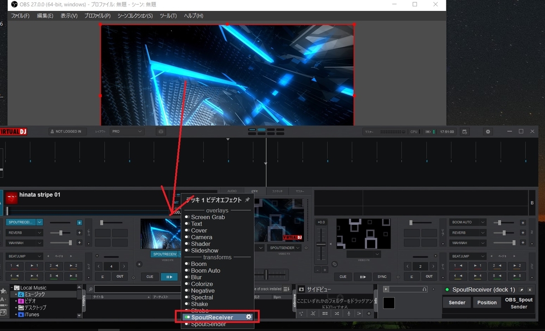Click left deck loop OUT button
The image size is (545, 331).
coord(119,276)
